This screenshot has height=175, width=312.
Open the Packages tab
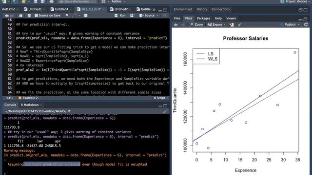coord(204,18)
